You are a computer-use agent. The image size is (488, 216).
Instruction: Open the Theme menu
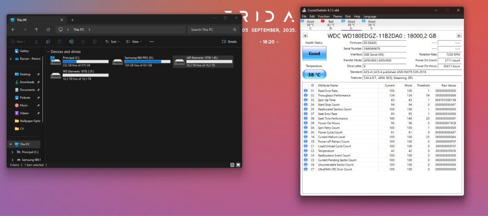coord(337,17)
